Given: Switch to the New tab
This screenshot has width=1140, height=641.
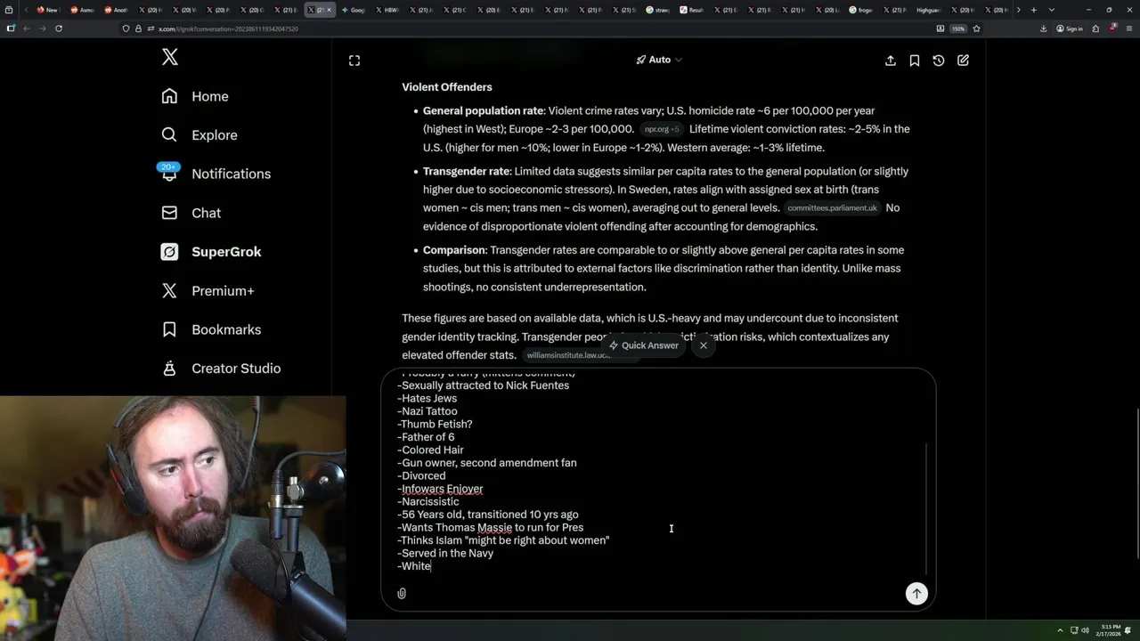Looking at the screenshot, I should pyautogui.click(x=47, y=10).
